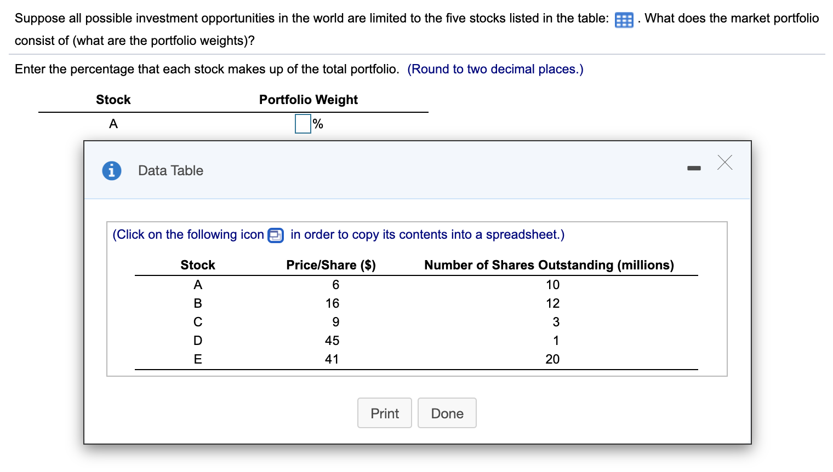The height and width of the screenshot is (472, 833).
Task: Open the data table icon in the question
Action: (624, 20)
